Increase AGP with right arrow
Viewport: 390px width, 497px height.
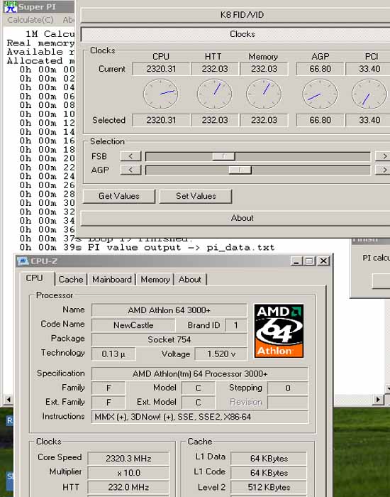pyautogui.click(x=383, y=170)
